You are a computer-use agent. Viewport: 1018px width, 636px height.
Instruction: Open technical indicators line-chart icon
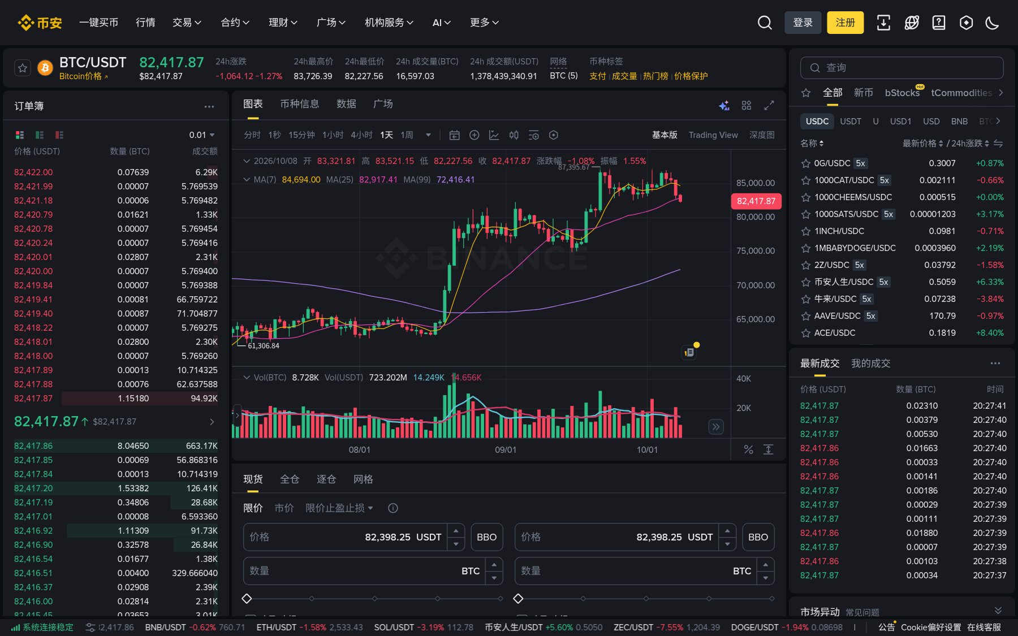click(494, 135)
